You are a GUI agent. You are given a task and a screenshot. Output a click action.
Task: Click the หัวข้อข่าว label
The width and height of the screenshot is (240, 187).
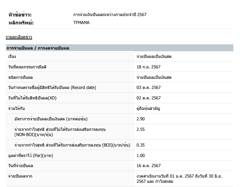(x=20, y=15)
